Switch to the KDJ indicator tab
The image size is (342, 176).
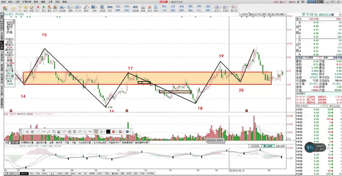coord(32,174)
